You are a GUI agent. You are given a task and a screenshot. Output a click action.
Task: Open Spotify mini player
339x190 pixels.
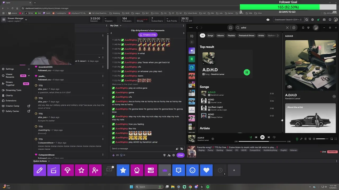(x=332, y=139)
